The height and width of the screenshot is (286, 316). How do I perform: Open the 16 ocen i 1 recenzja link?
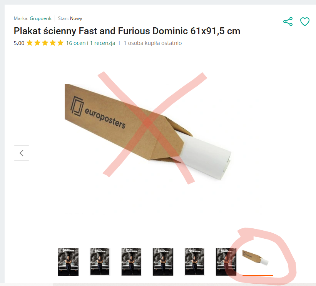[x=90, y=43]
